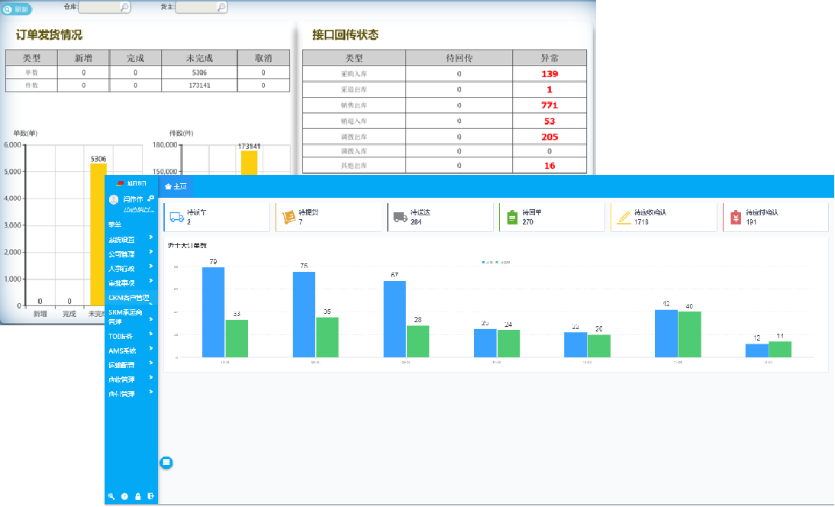Click the lock icon at sidebar bottom
Screen dimensions: 835x507
point(137,496)
